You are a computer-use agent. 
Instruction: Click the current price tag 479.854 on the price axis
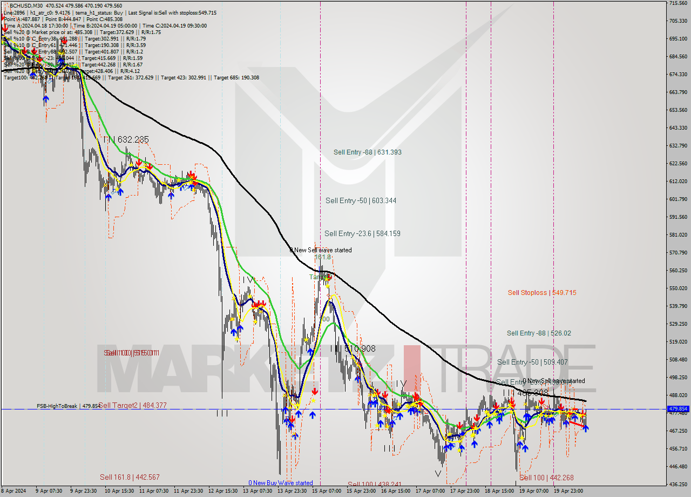click(679, 409)
